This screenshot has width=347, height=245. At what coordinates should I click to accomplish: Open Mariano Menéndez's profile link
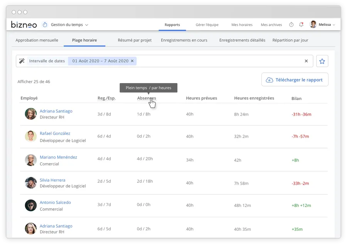point(58,157)
